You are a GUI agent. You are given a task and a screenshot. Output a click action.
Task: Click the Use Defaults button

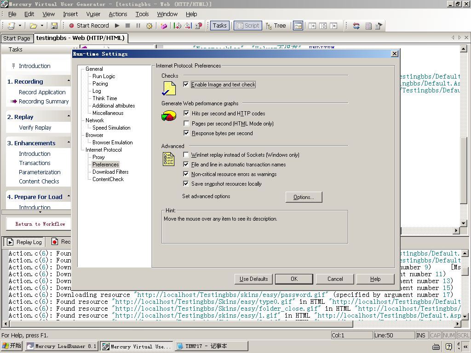click(x=253, y=279)
